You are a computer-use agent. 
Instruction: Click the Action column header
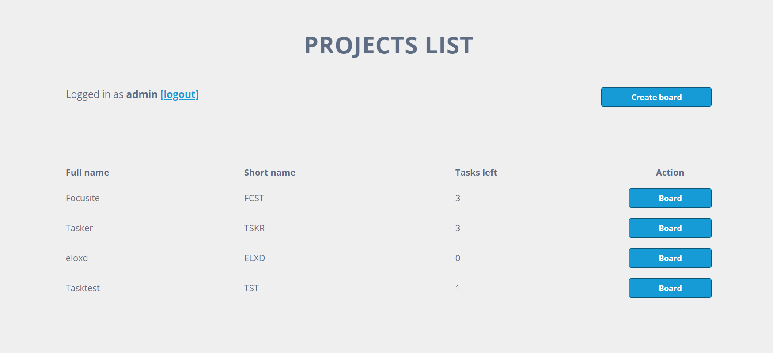pyautogui.click(x=670, y=173)
